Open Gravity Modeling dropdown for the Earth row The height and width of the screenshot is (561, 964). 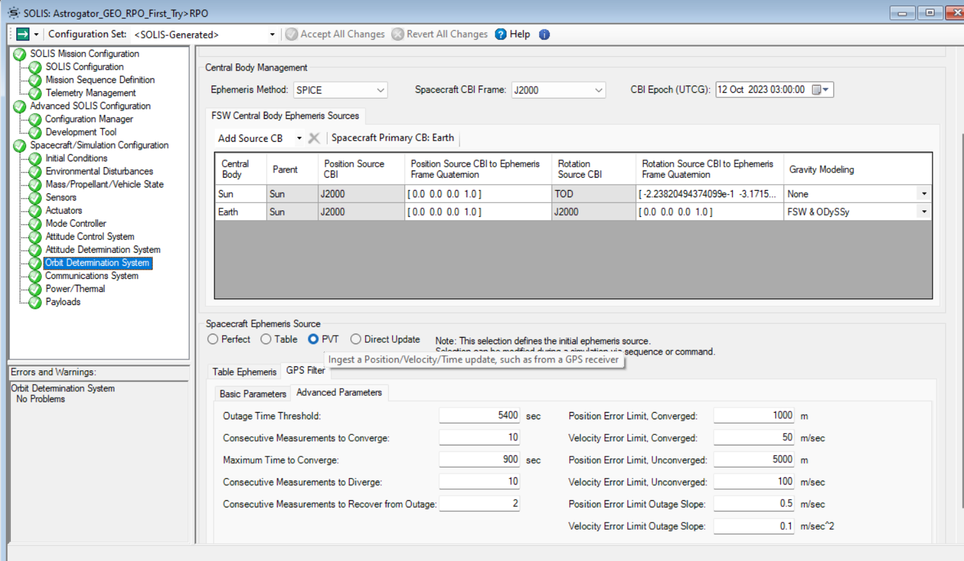coord(924,211)
